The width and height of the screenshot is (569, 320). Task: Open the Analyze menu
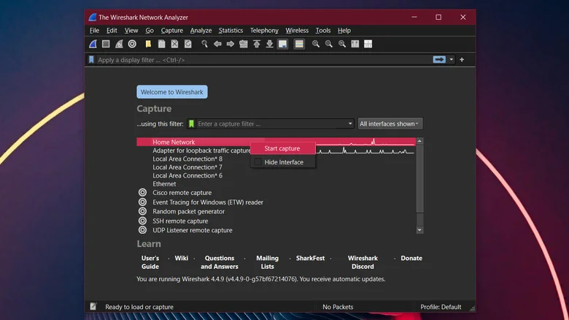click(x=201, y=31)
